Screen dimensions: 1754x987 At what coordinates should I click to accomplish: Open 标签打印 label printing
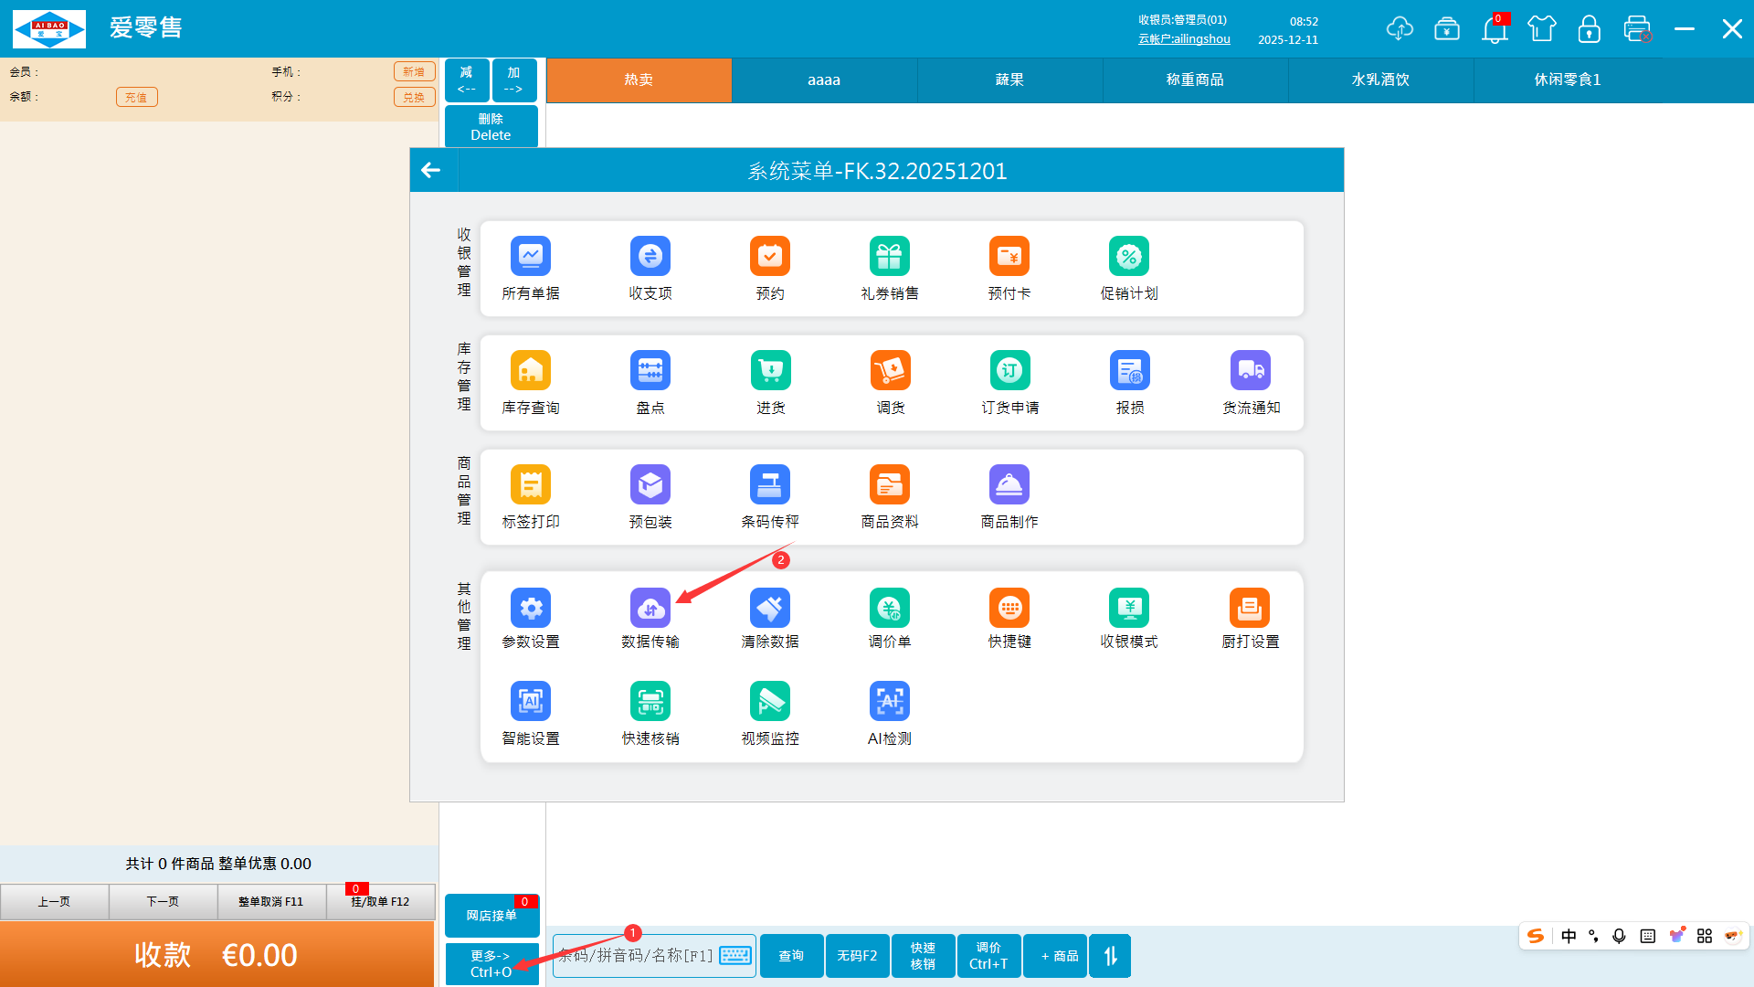click(531, 485)
